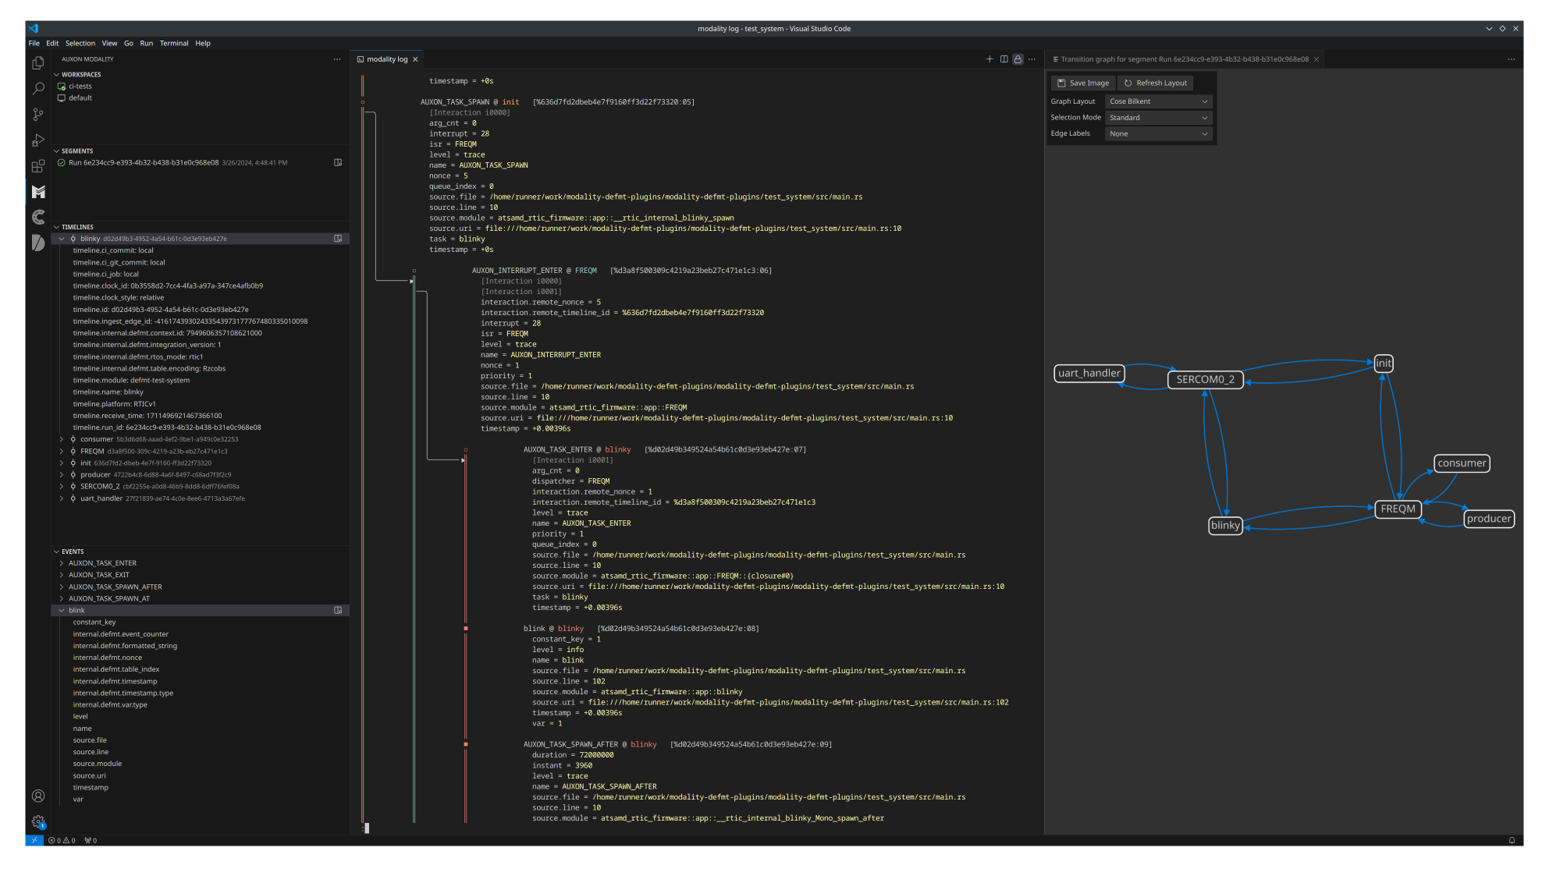Open Run and Debug view
This screenshot has width=1549, height=876.
pos(38,140)
